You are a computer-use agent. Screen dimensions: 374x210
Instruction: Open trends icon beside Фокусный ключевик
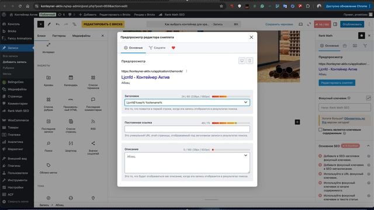point(368,98)
